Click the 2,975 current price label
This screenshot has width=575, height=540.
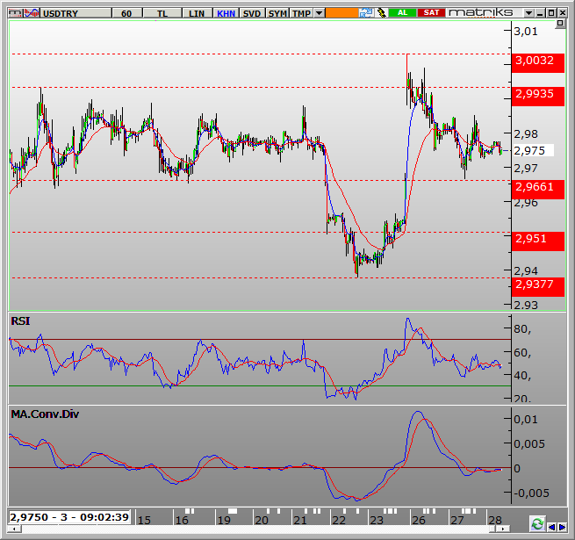coord(533,150)
